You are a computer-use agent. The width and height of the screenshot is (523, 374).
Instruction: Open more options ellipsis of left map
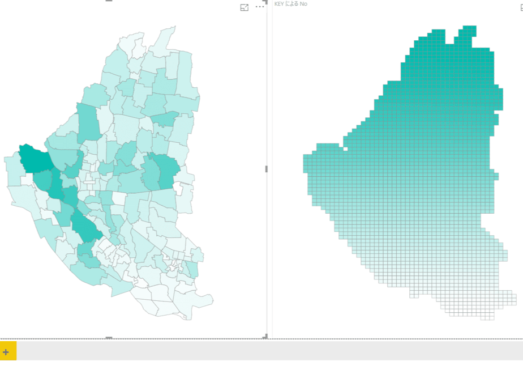(x=259, y=7)
